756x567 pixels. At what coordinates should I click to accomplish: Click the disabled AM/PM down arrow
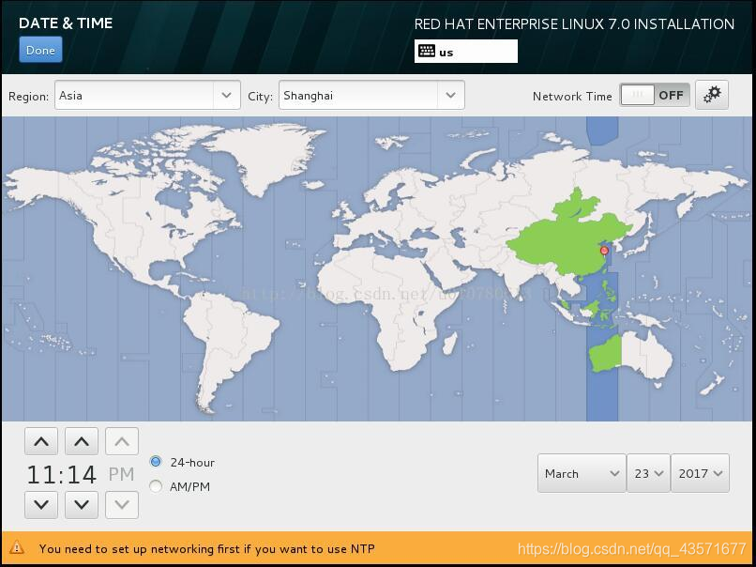click(122, 505)
